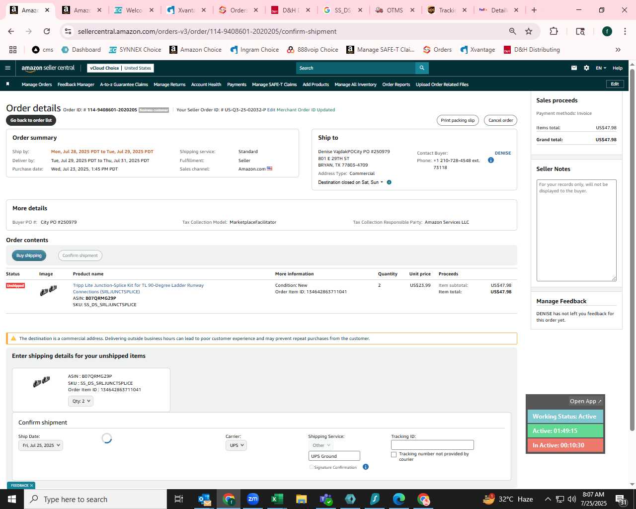Viewport: 636px width, 509px height.
Task: Open Excel from the taskbar
Action: point(277,499)
